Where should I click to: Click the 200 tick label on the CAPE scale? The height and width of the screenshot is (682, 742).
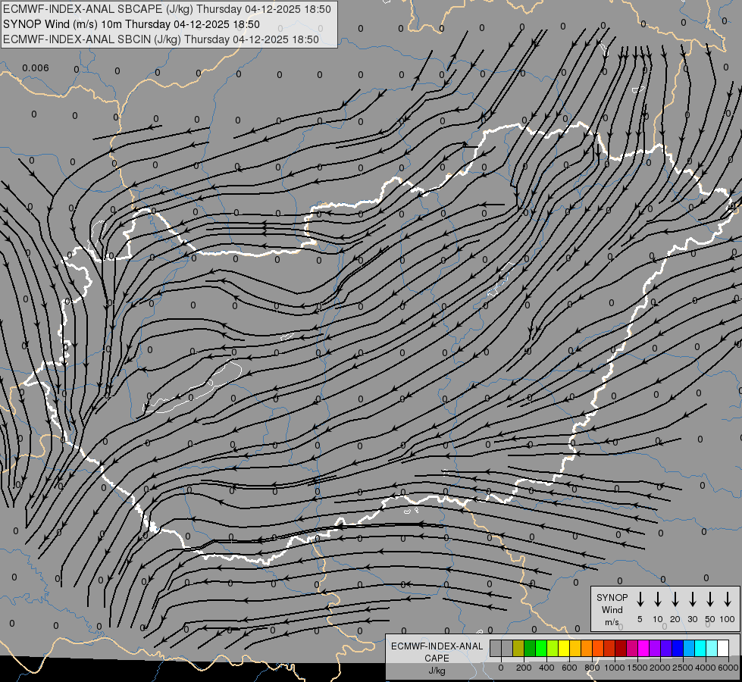[x=524, y=668]
